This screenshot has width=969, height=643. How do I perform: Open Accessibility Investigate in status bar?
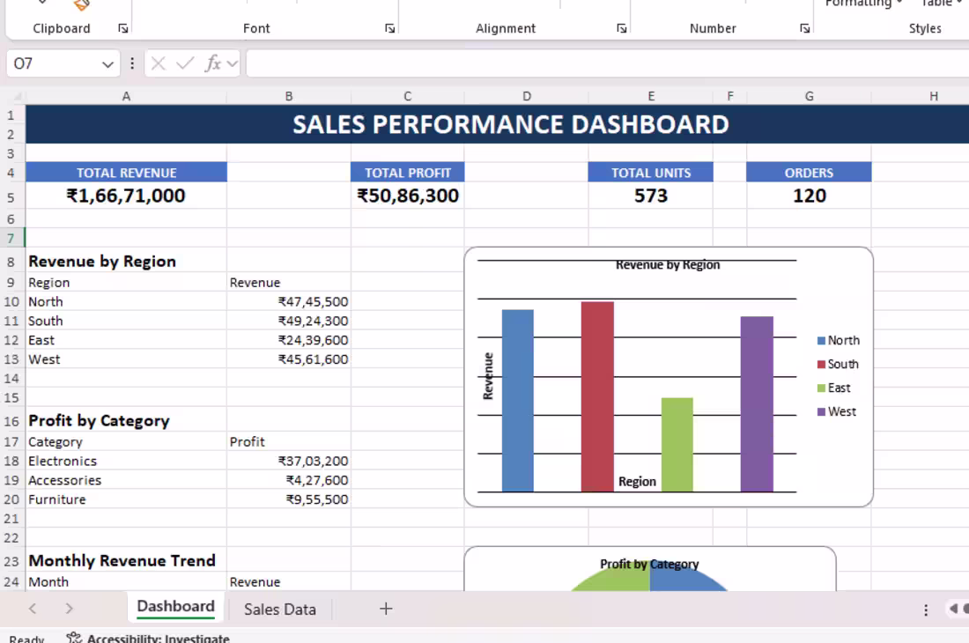click(148, 638)
